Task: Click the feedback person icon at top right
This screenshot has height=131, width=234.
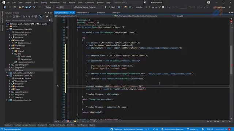Action: 230,7
